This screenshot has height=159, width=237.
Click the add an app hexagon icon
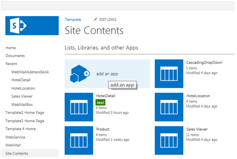80,73
